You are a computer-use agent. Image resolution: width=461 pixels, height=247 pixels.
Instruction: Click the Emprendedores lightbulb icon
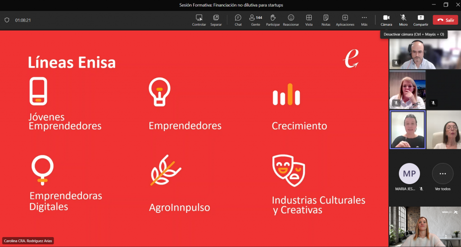coord(159,92)
